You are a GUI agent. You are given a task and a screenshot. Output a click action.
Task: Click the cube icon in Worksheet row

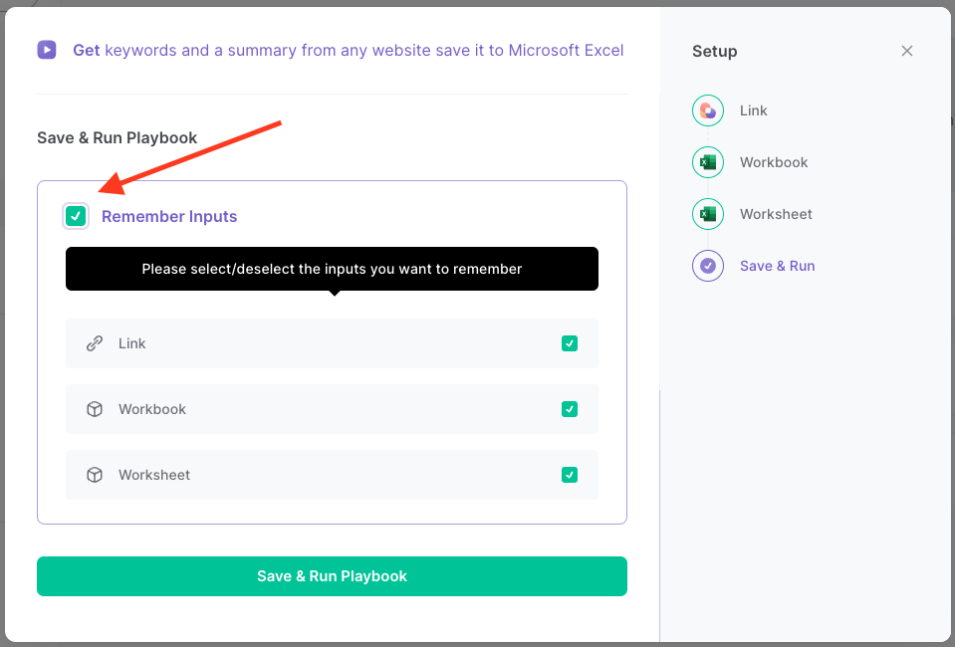pos(95,475)
